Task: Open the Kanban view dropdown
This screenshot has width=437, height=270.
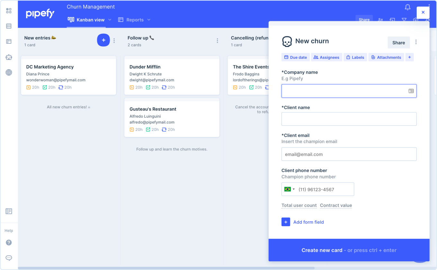Action: tap(90, 20)
